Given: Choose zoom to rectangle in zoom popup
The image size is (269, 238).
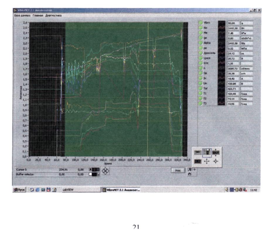Looking at the screenshot, I should coord(198,152).
